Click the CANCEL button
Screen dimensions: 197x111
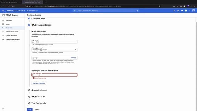37,109
